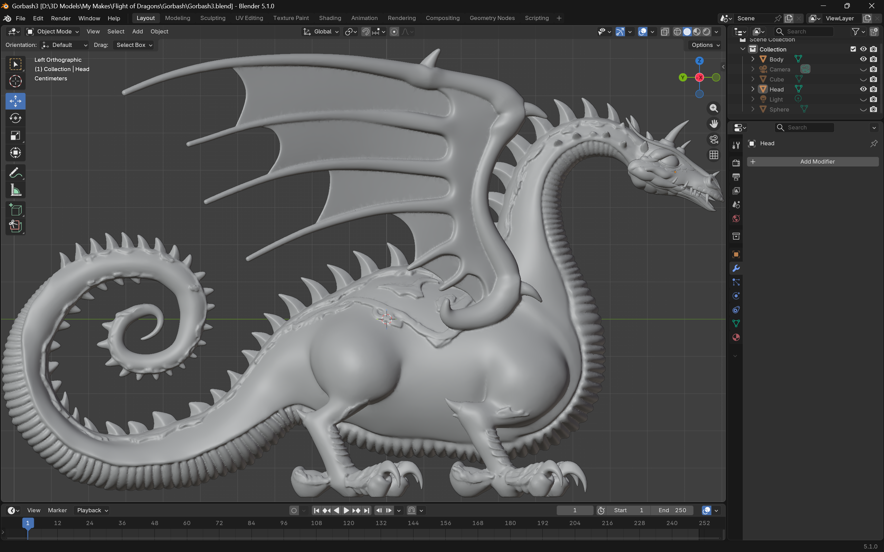884x552 pixels.
Task: Click the Y axis bubble labeled Y
Action: coord(682,77)
